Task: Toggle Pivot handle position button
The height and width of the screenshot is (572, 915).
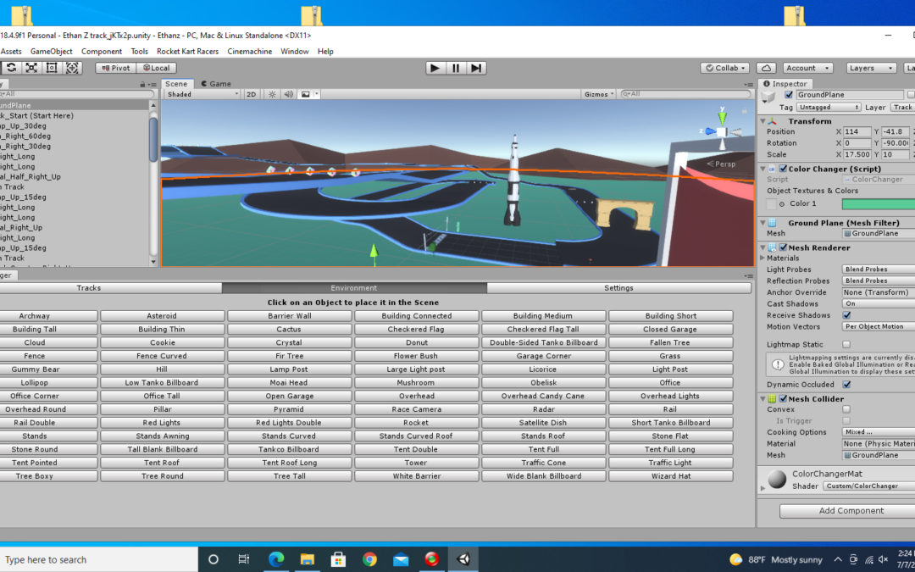Action: (x=115, y=68)
